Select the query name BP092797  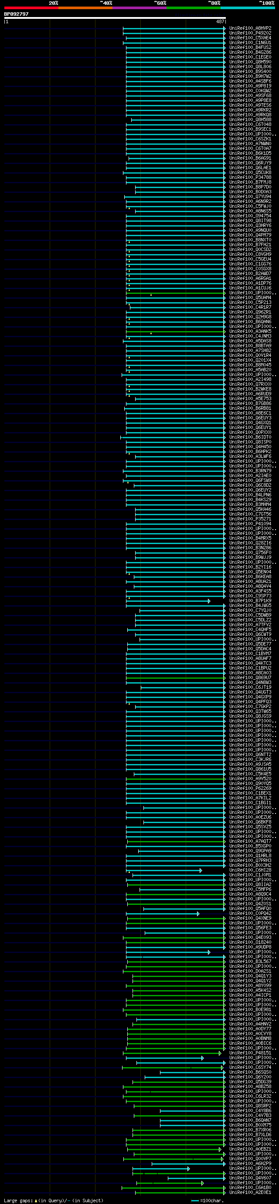[x=16, y=14]
